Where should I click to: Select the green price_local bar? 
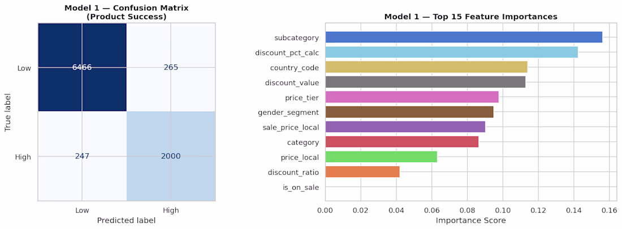coord(381,157)
